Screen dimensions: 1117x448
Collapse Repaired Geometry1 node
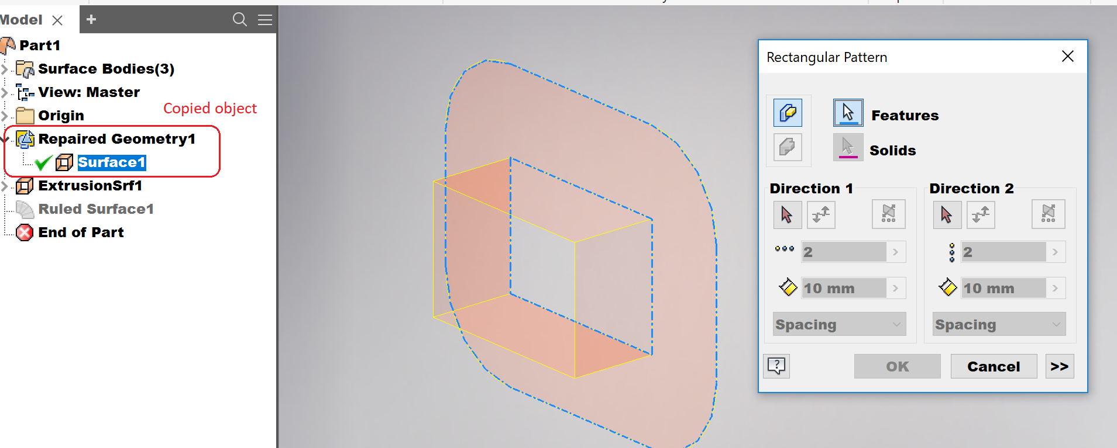(x=5, y=139)
